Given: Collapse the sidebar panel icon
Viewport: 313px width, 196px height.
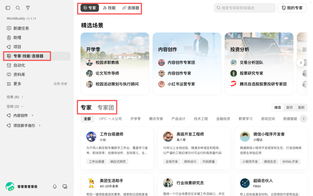Looking at the screenshot, I should pyautogui.click(x=8, y=8).
